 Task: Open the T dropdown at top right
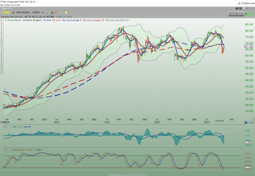pos(240,8)
